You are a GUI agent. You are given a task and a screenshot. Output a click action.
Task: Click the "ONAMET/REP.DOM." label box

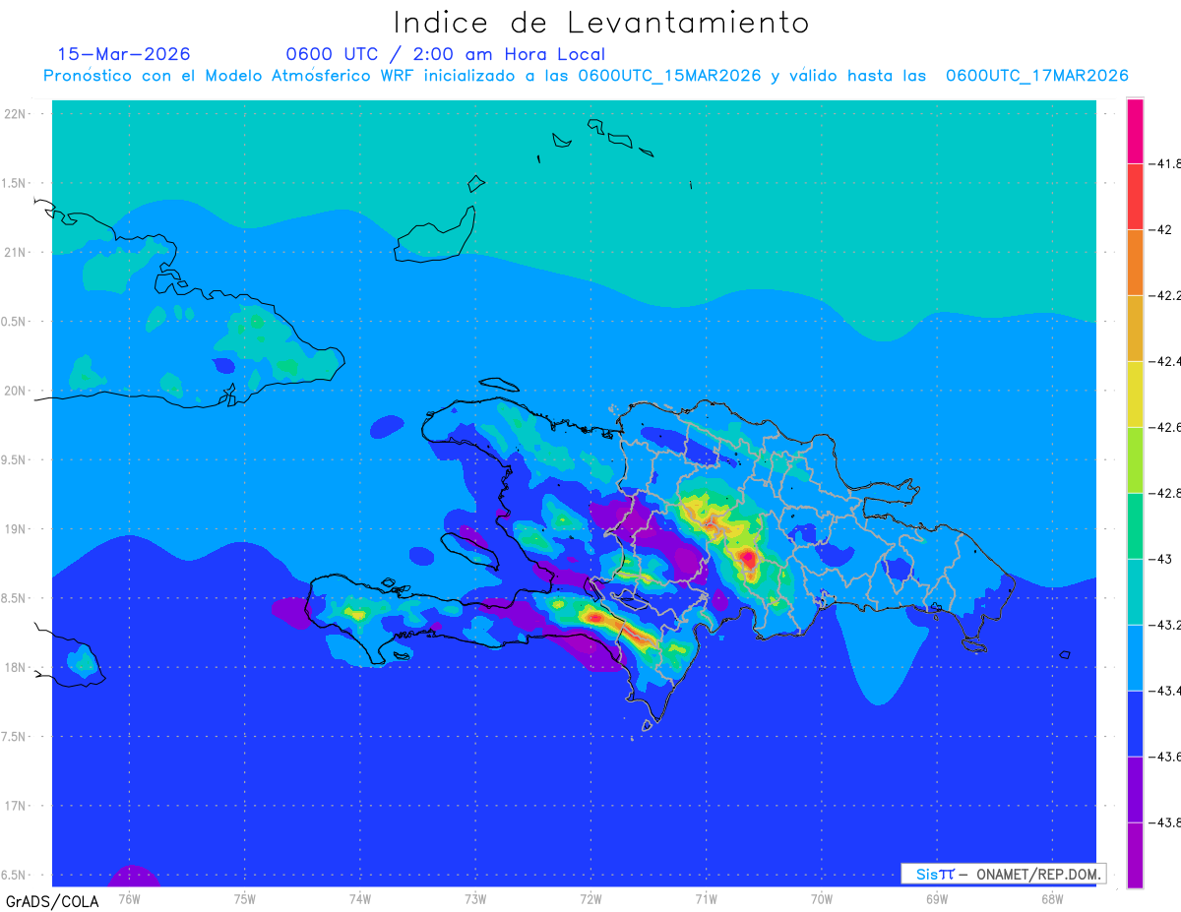point(1003,874)
